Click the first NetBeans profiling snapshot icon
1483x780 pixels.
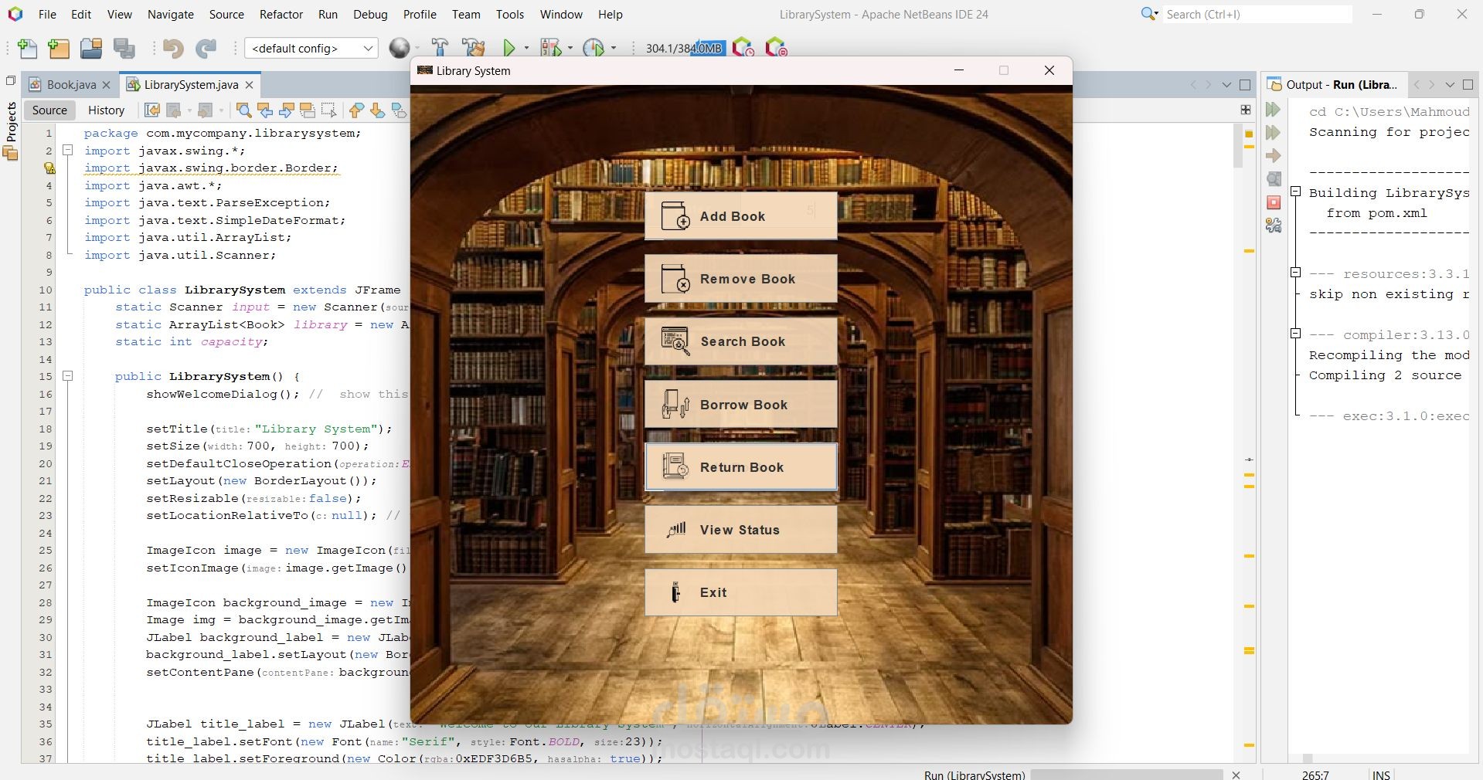pos(743,48)
